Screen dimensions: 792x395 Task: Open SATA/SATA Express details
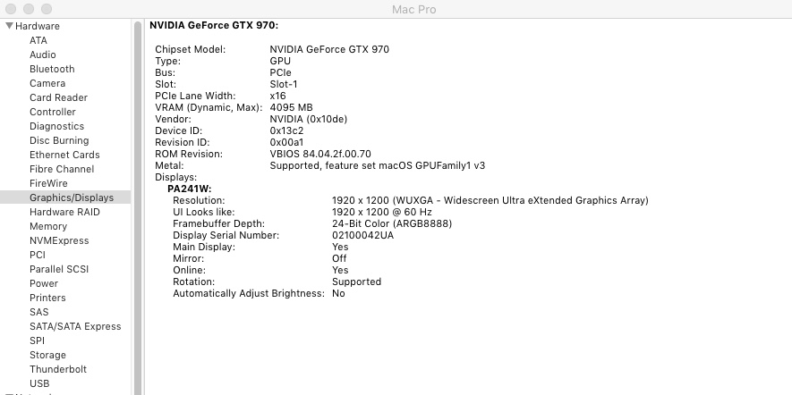pos(75,326)
